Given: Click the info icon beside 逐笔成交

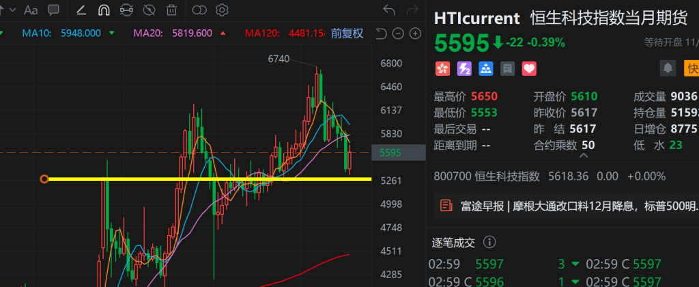Looking at the screenshot, I should coord(489,242).
